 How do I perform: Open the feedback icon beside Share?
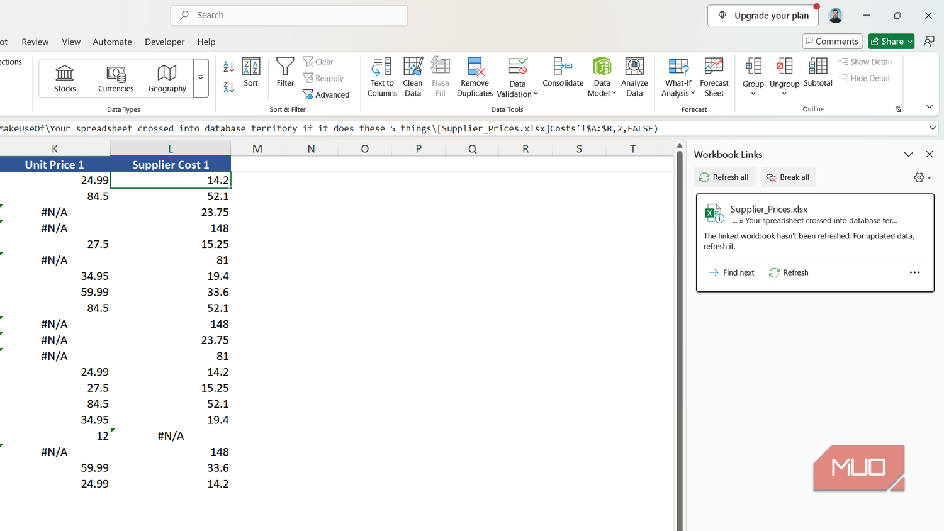(x=929, y=42)
